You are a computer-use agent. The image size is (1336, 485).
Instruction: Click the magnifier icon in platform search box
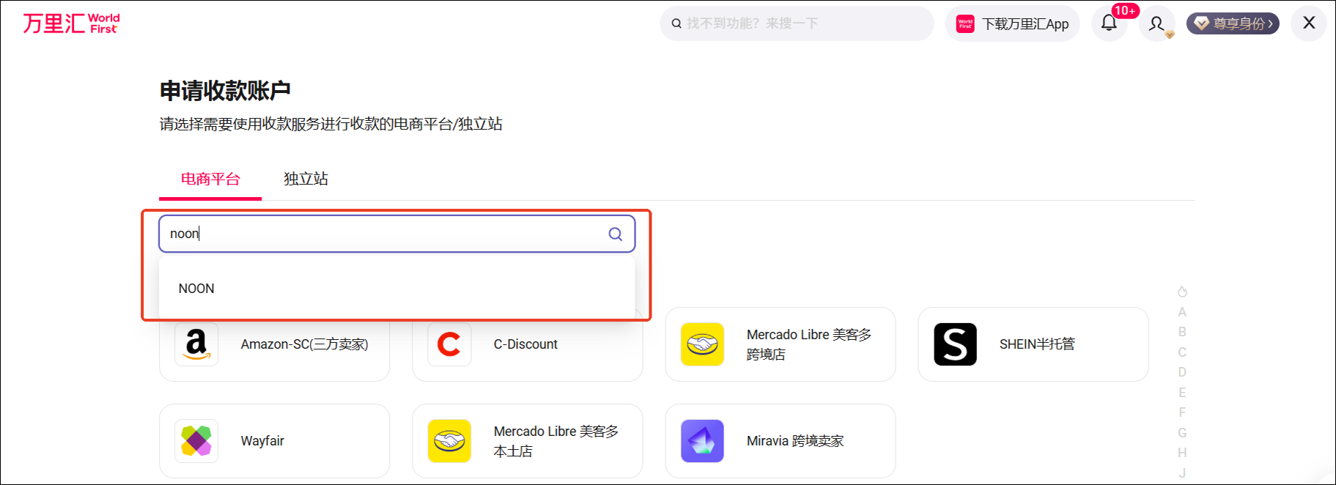[615, 234]
